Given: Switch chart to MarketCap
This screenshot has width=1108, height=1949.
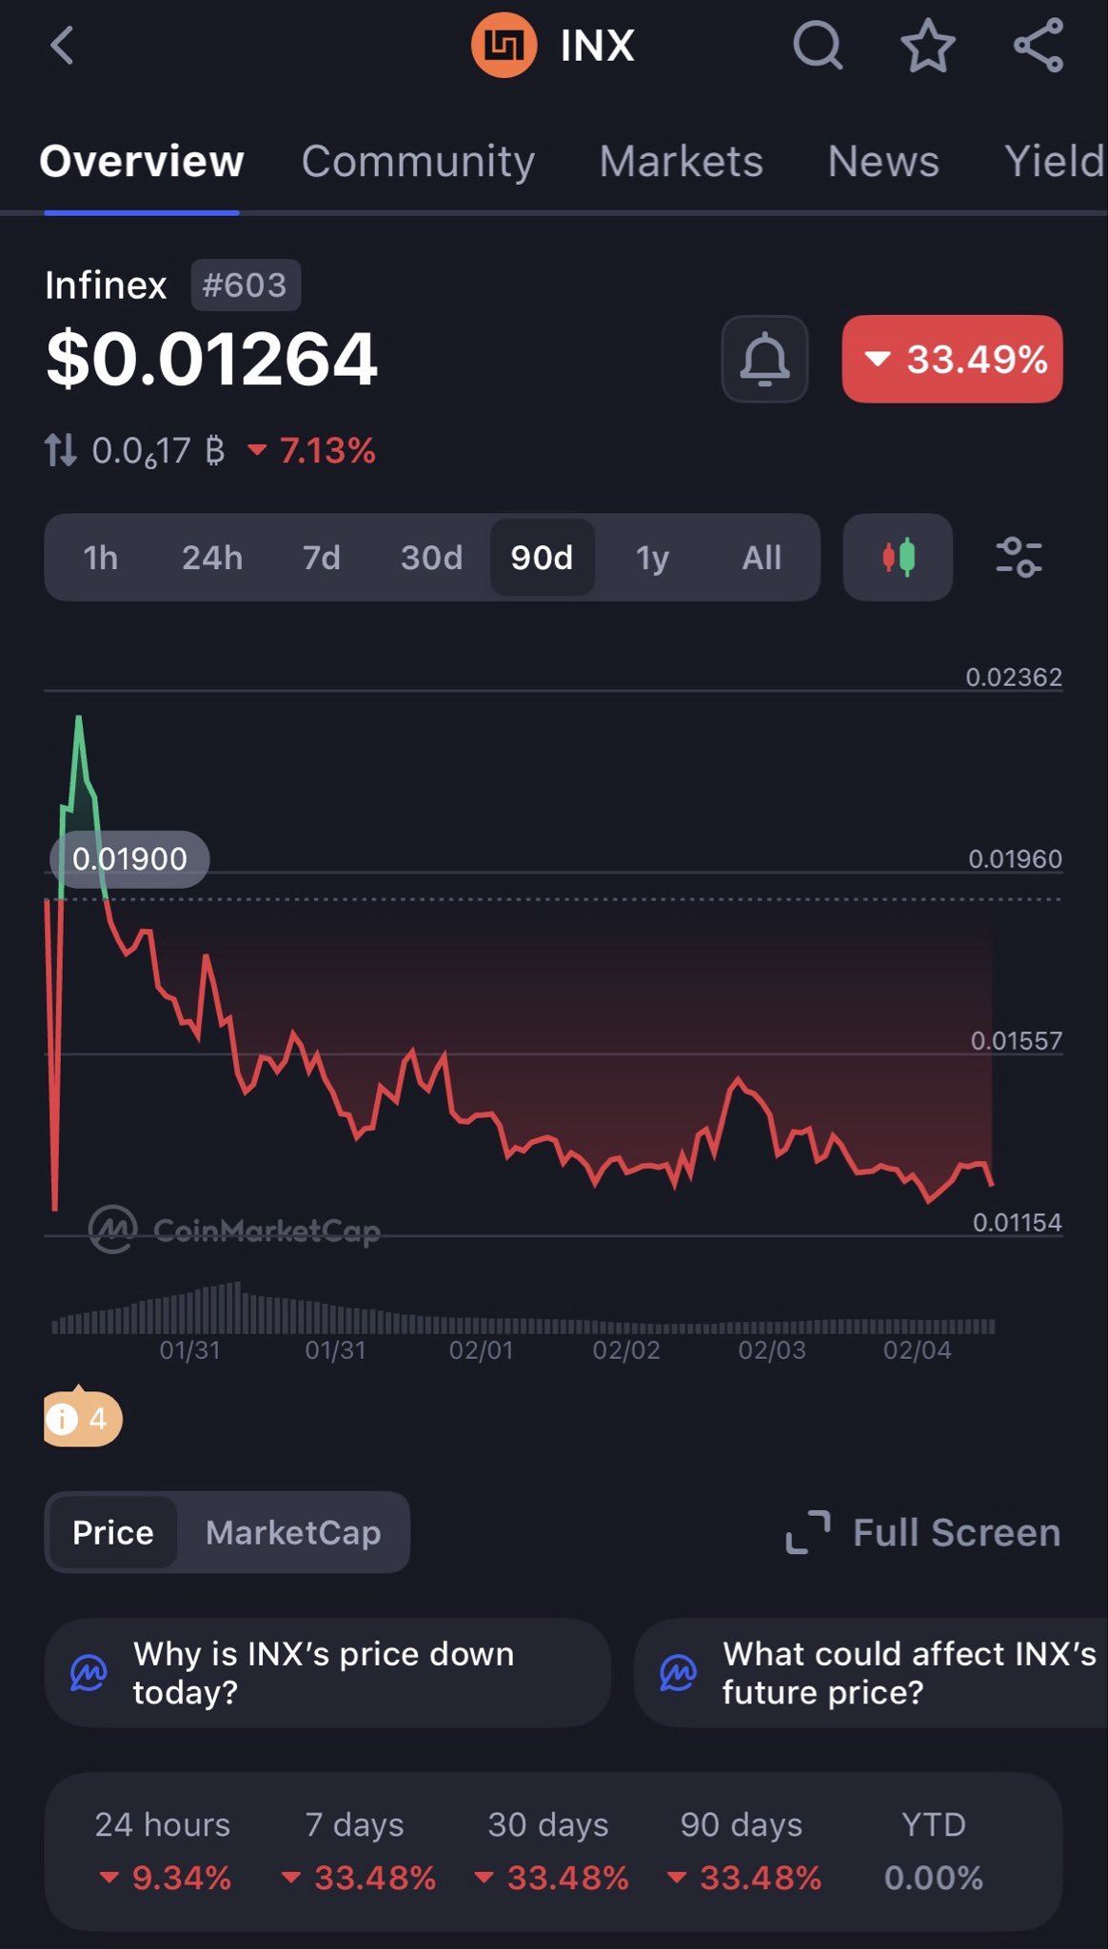Looking at the screenshot, I should [293, 1533].
